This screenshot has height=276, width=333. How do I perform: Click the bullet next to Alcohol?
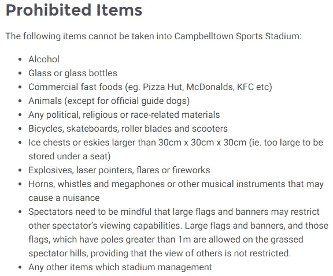pyautogui.click(x=20, y=59)
